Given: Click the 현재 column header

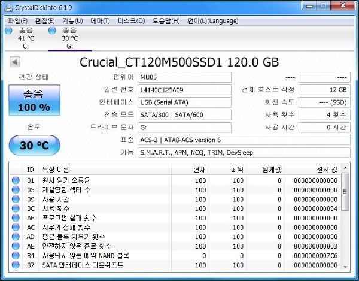Looking at the screenshot, I should coord(190,170).
